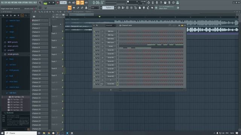Open the Mixer view icon
The height and width of the screenshot is (135, 241).
(x=131, y=7)
